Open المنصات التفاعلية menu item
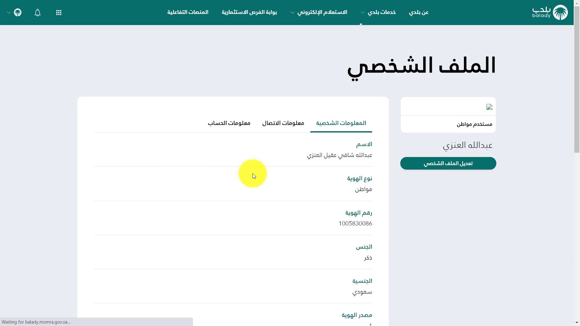The image size is (580, 326). [188, 12]
